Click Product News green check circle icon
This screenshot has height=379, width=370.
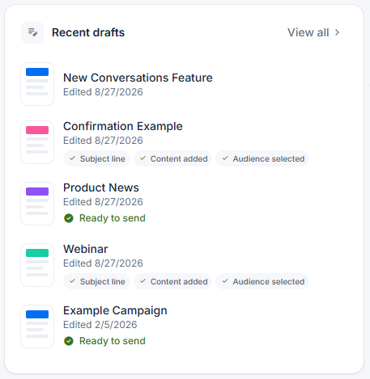[x=69, y=218]
